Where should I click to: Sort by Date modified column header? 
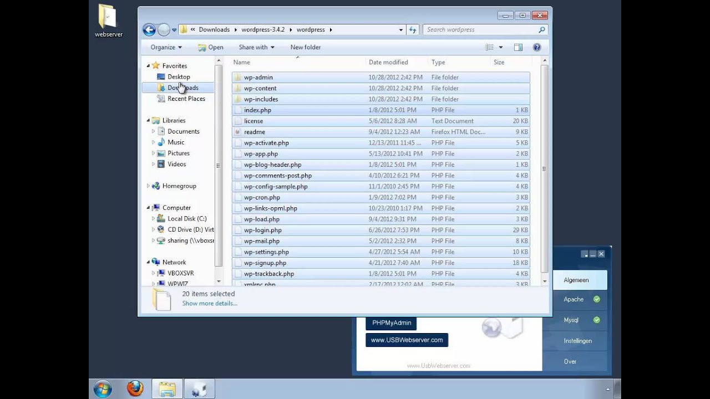pyautogui.click(x=397, y=62)
